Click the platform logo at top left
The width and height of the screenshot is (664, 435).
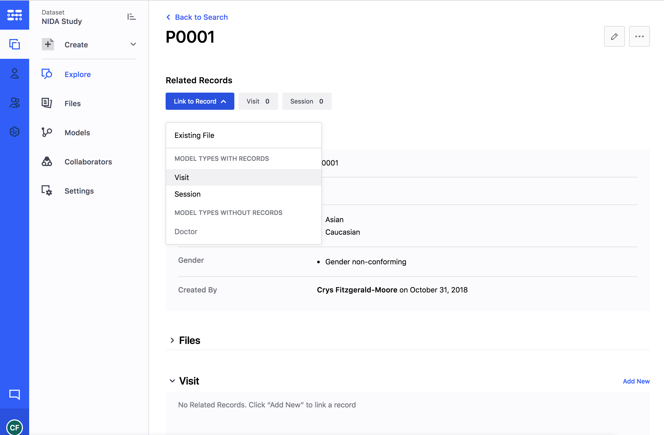(15, 15)
